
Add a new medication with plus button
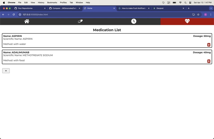click(6, 71)
